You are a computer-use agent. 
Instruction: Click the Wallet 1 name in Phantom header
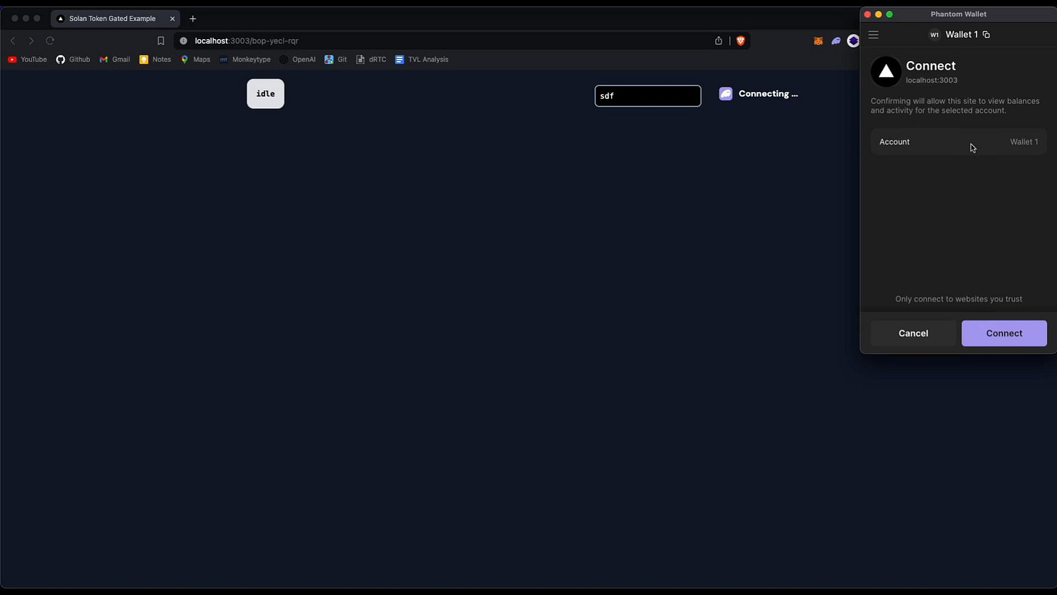[961, 35]
